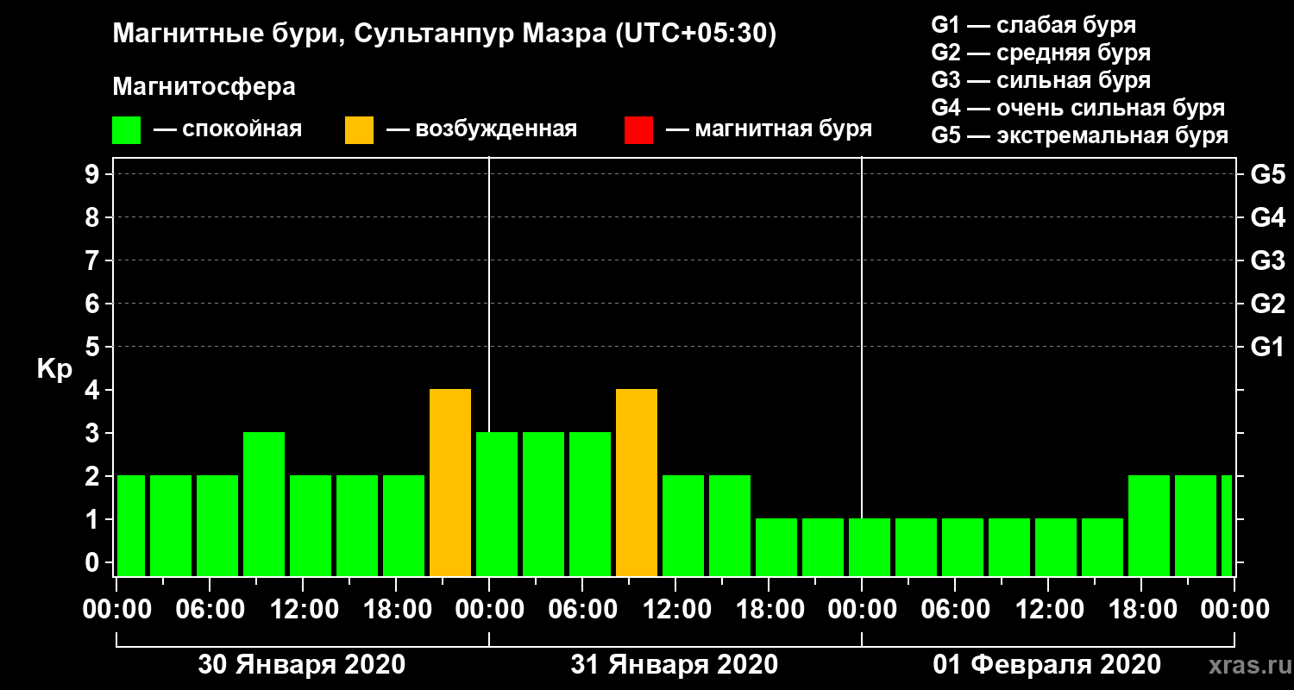This screenshot has width=1294, height=690.
Task: Click the 'Магнитосфера' heading
Action: [x=204, y=87]
